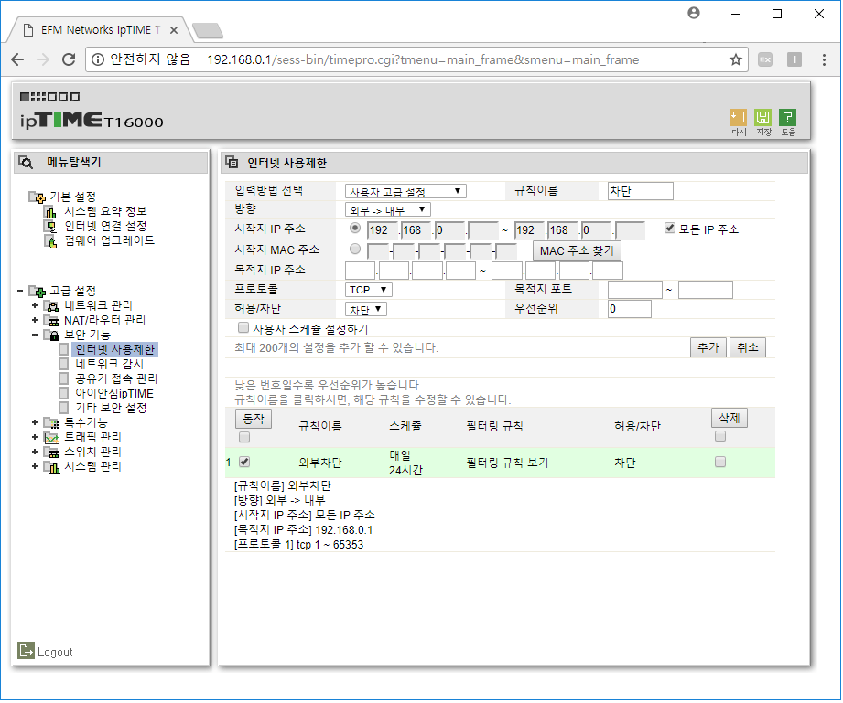This screenshot has height=703, width=843.
Task: Open the 입력방법 선택 dropdown
Action: (406, 192)
